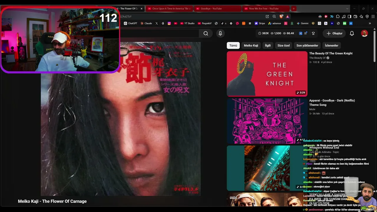
Task: Zoom page with magnifier icon in address bar
Action: pos(274,16)
